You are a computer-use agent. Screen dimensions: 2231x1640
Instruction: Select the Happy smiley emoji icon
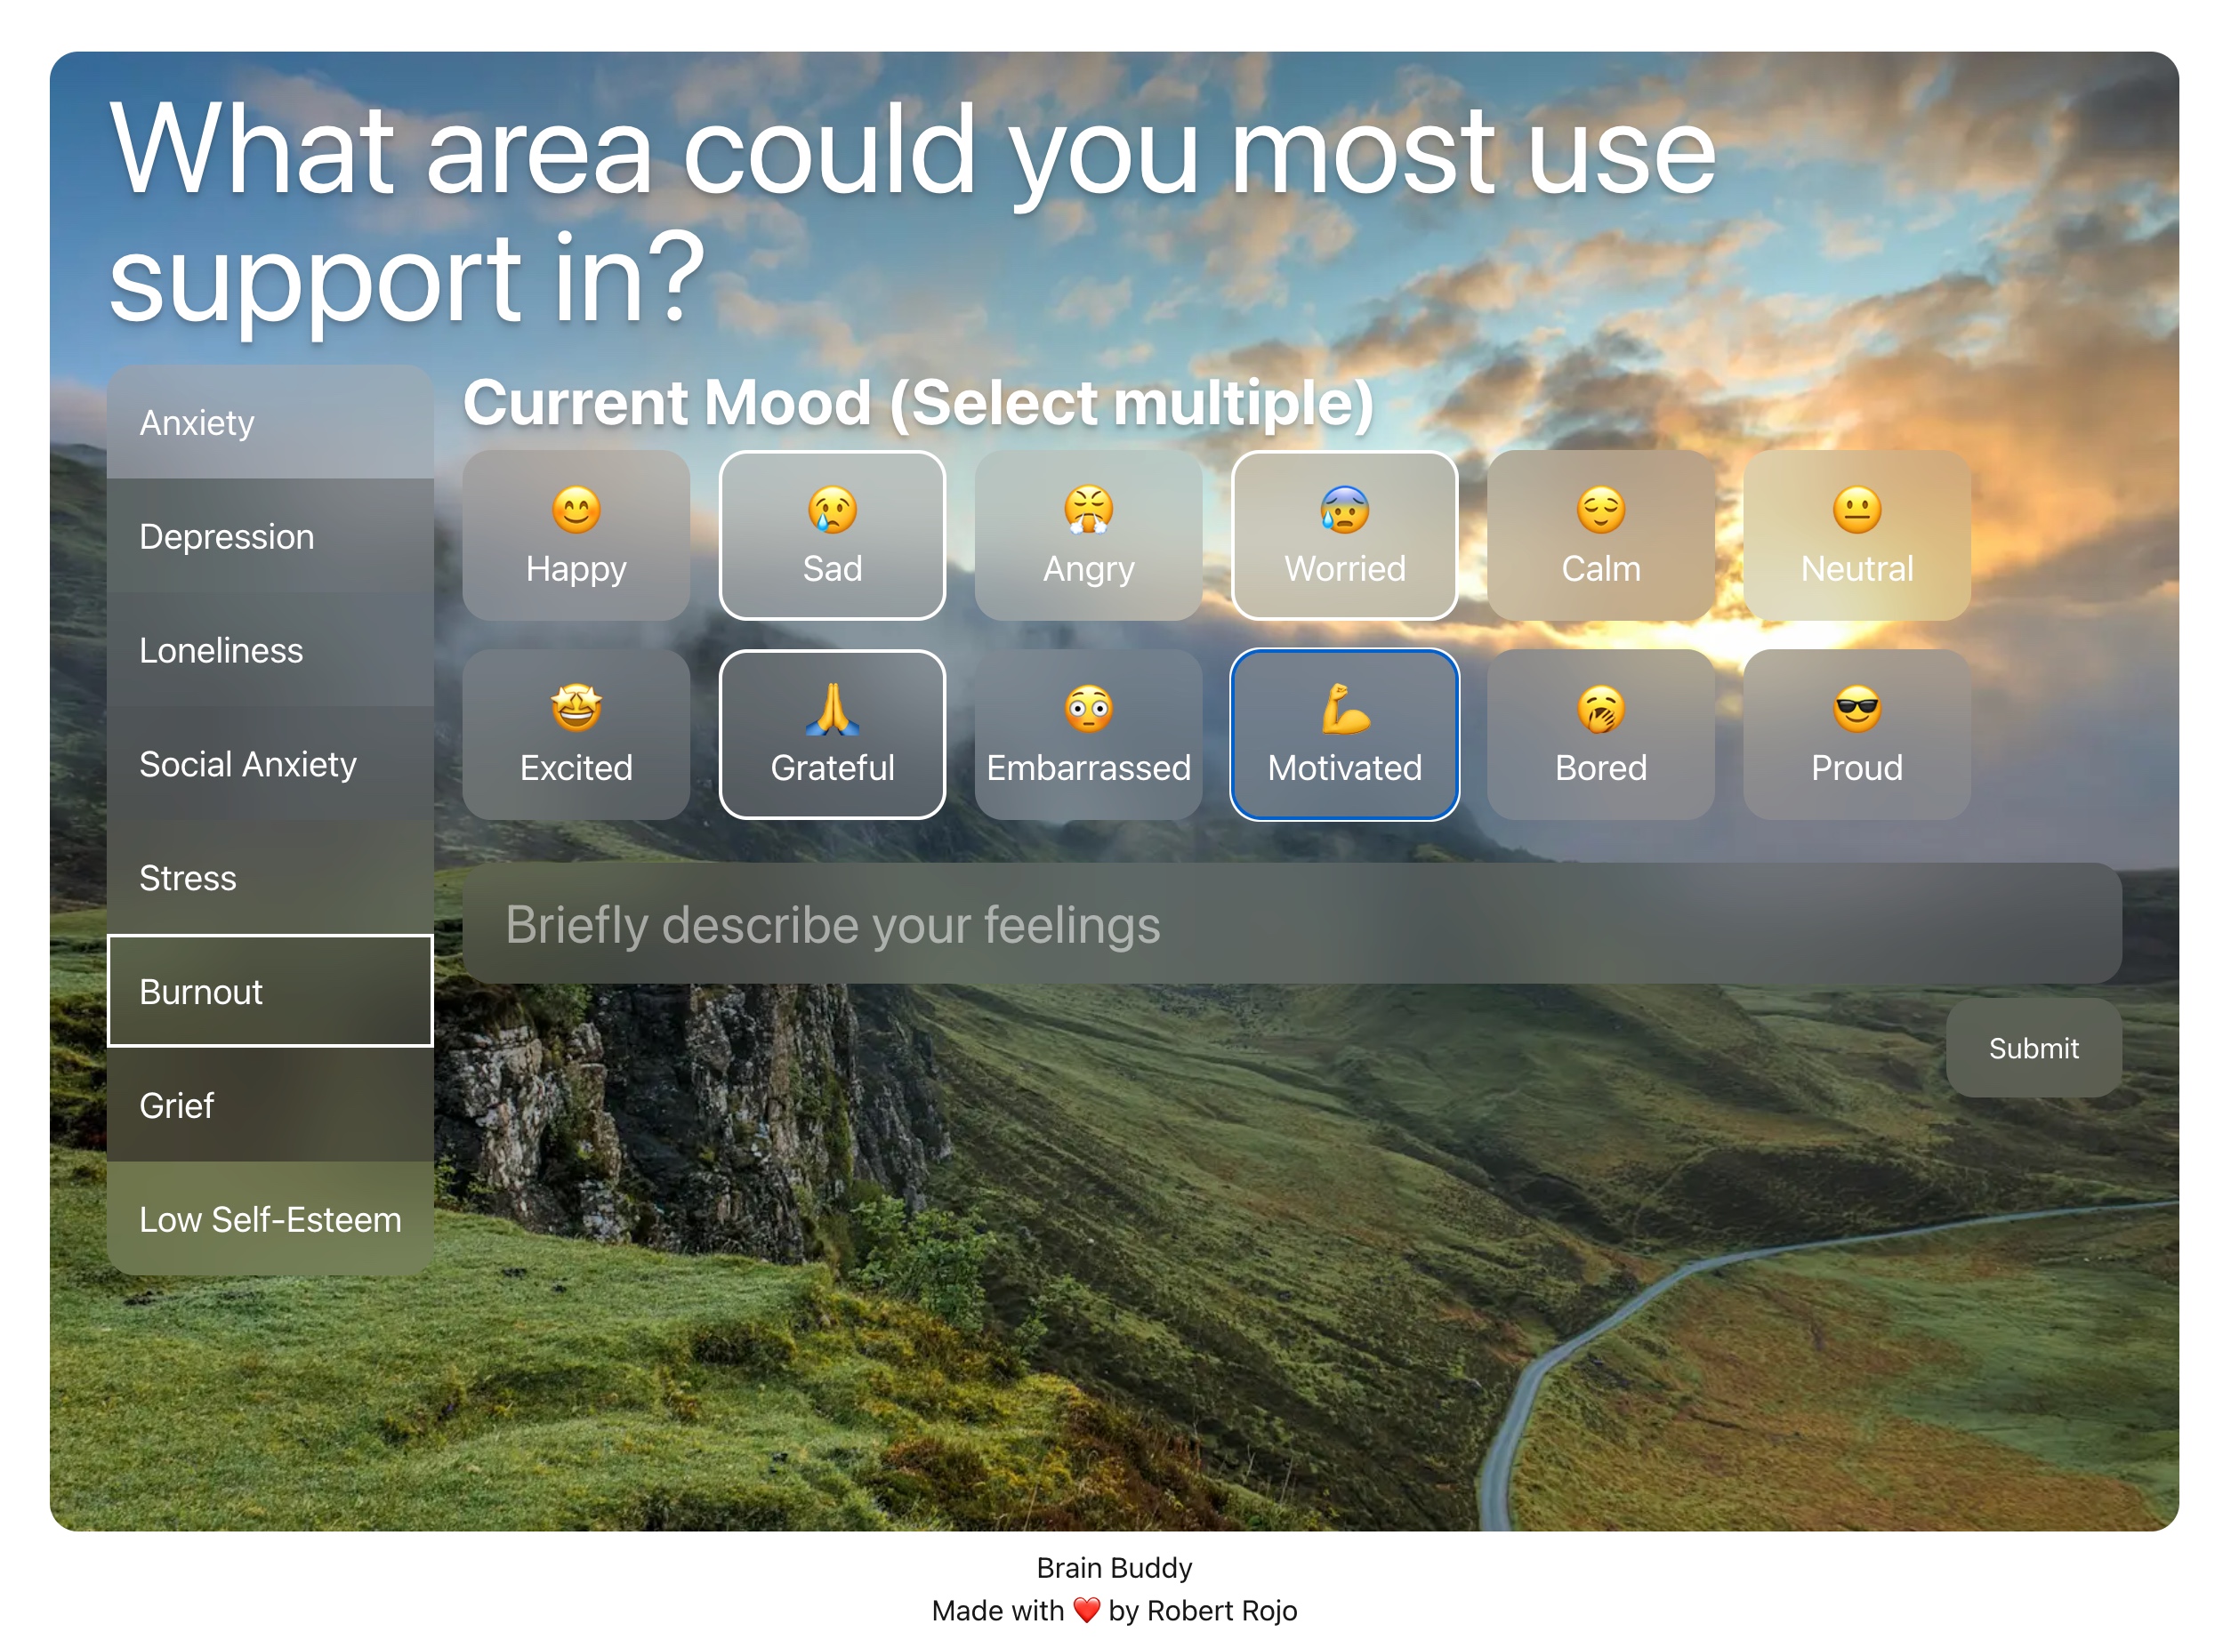576,510
